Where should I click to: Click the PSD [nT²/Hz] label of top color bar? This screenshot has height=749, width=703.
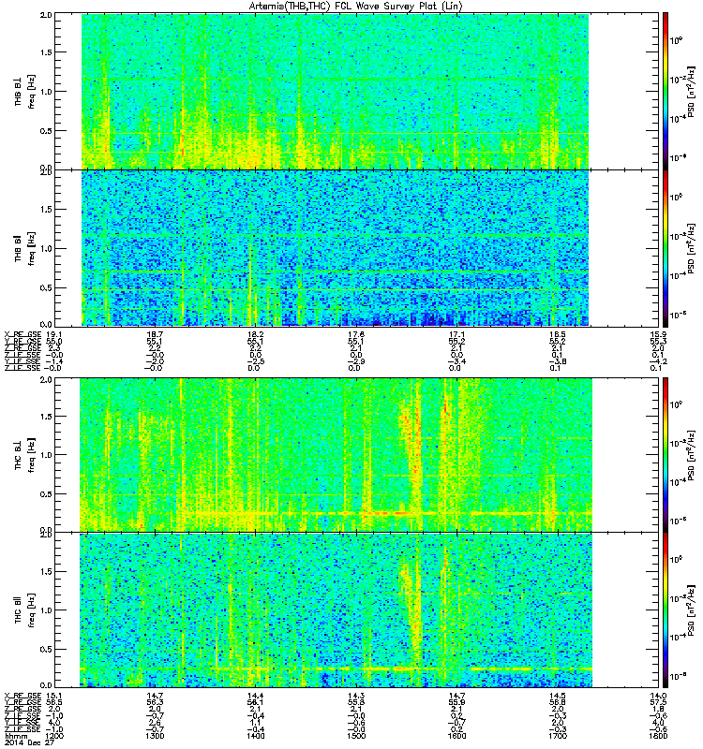coord(690,91)
